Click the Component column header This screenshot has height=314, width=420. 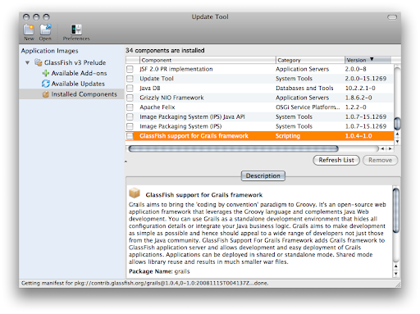pyautogui.click(x=208, y=60)
